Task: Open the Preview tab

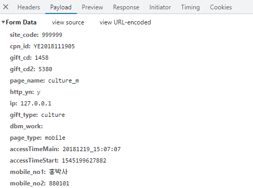Action: click(92, 7)
